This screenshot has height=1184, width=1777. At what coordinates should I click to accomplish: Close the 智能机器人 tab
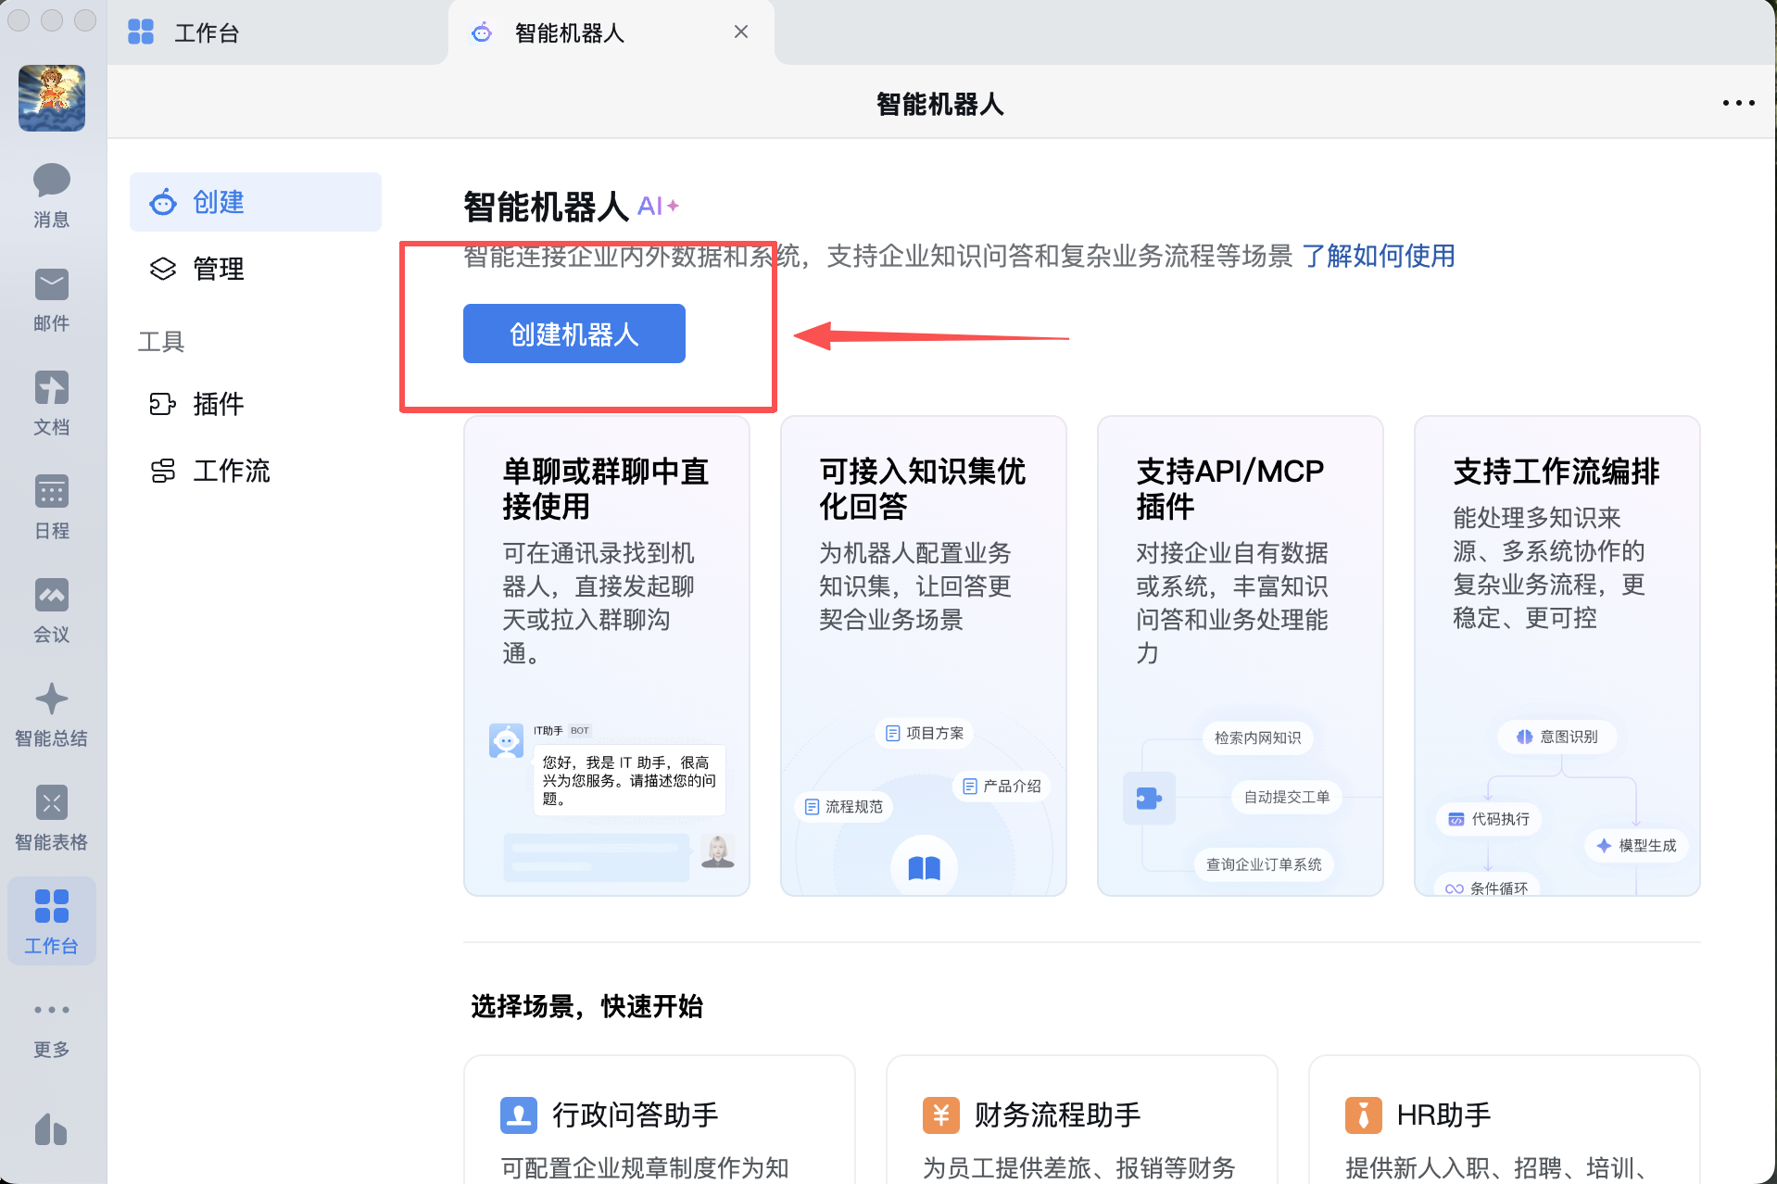click(x=741, y=32)
